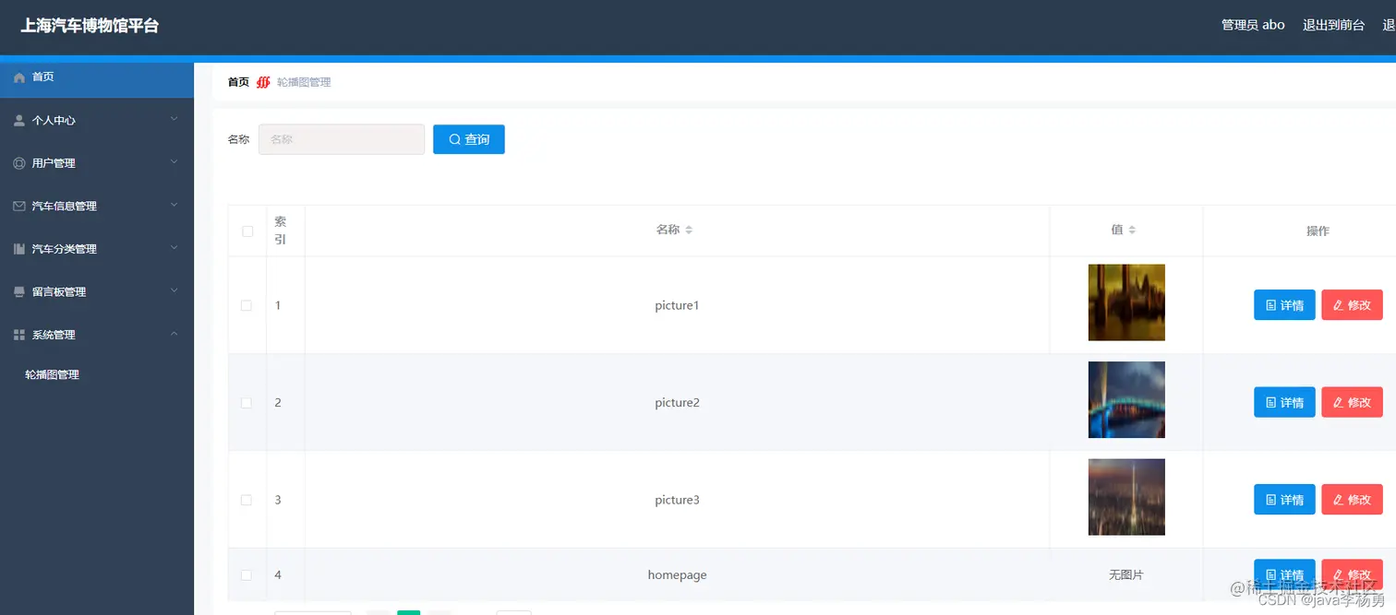This screenshot has width=1396, height=615.
Task: Expand the 汽车信息管理 chevron
Action: tap(174, 205)
